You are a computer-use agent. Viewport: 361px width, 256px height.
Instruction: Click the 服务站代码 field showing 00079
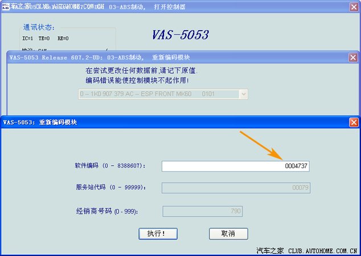click(x=236, y=187)
